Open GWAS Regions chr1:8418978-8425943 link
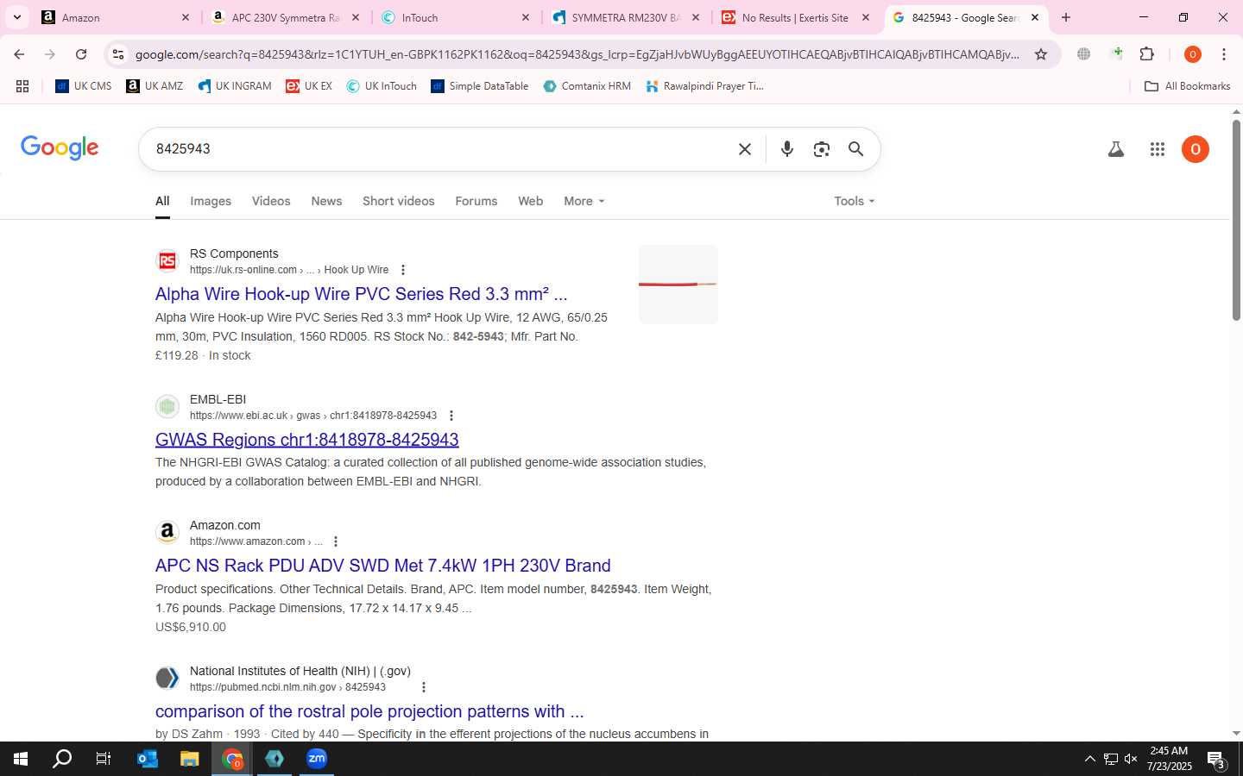1243x776 pixels. point(306,440)
